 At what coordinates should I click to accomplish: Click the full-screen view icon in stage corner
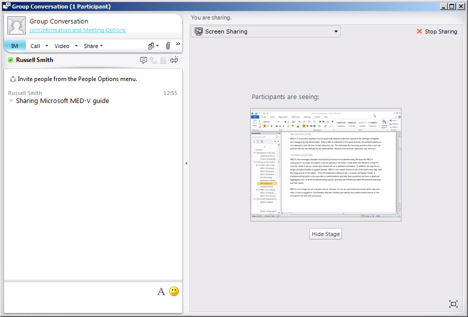(x=453, y=304)
